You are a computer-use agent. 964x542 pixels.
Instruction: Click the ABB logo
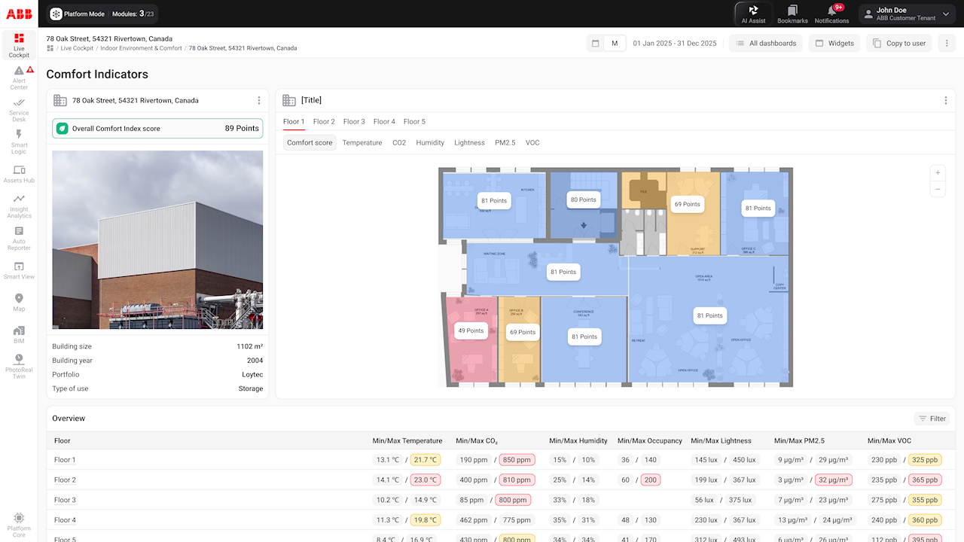click(x=19, y=14)
